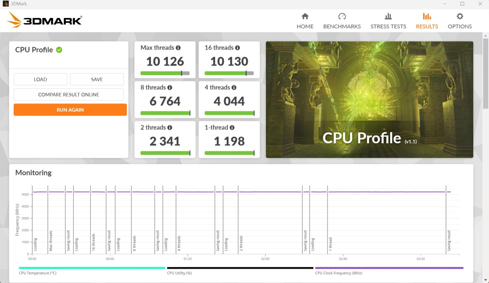Screen dimensions: 489x283
Task: Click the 16 threads info icon
Action: (x=237, y=48)
